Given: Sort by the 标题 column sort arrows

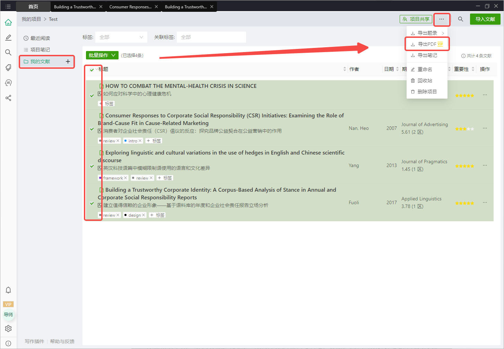Looking at the screenshot, I should (345, 69).
